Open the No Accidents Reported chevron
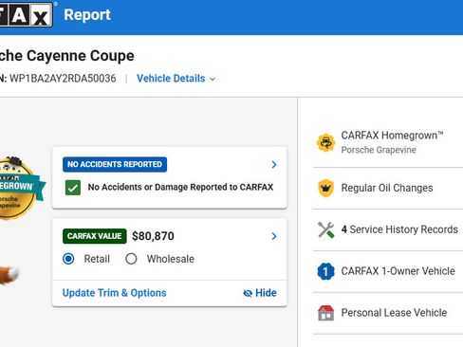Image resolution: width=463 pixels, height=347 pixels. (274, 165)
